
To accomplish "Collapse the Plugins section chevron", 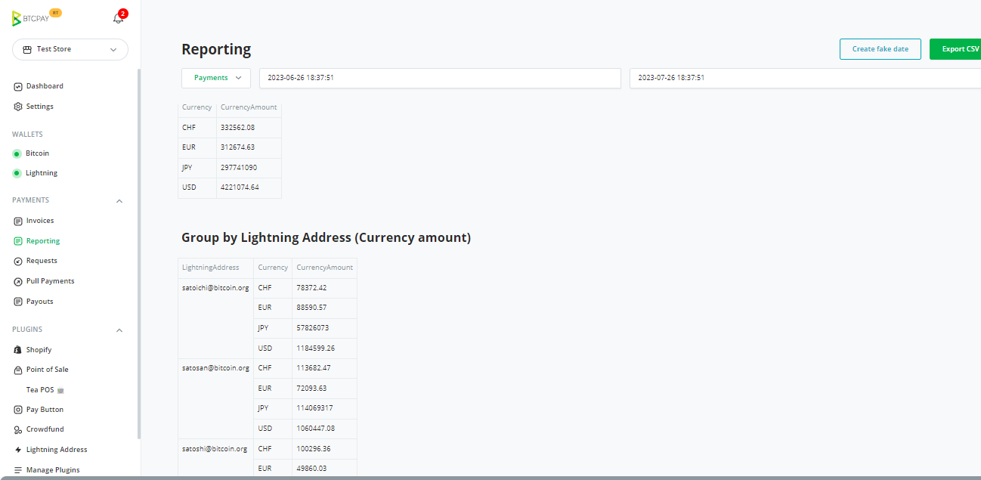I will (119, 330).
